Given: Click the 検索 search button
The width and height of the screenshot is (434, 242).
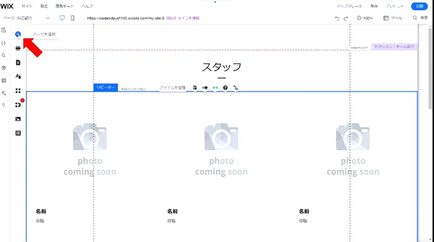Looking at the screenshot, I should pos(420,18).
